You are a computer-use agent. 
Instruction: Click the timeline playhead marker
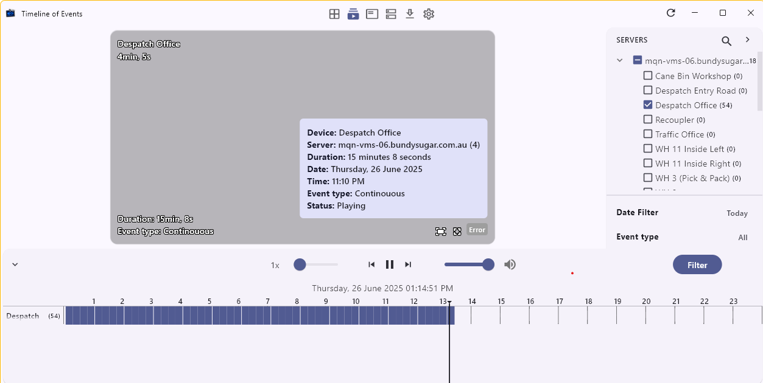(x=449, y=302)
